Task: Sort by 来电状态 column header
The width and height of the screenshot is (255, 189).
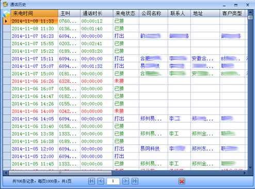Action: [x=126, y=13]
